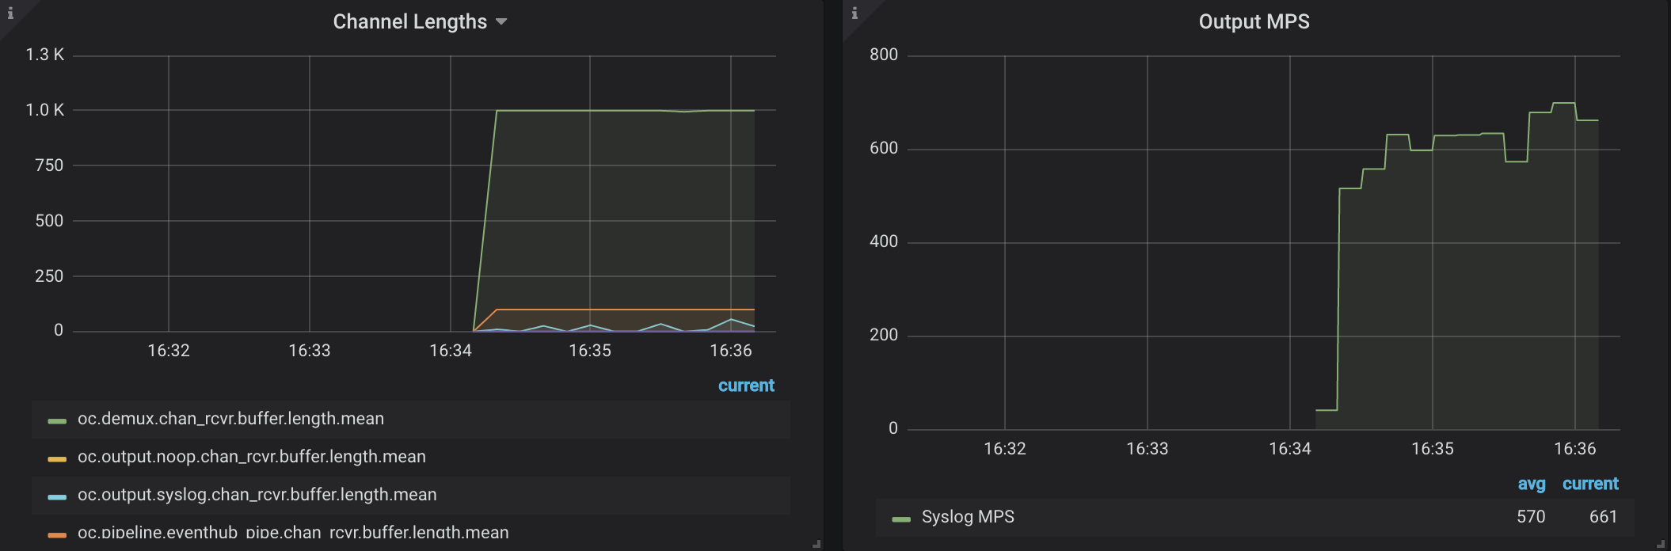Click the Channel Lengths panel info icon

(10, 13)
